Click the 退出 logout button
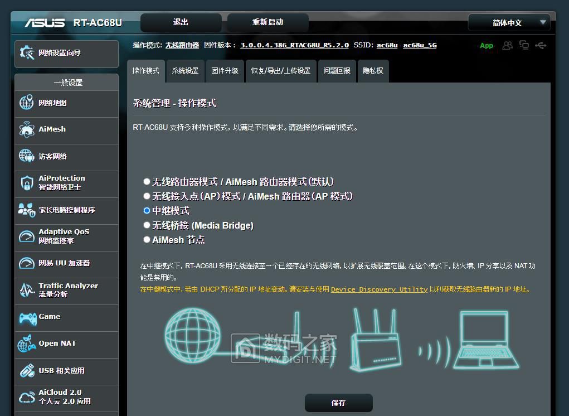The height and width of the screenshot is (416, 569). [x=181, y=22]
